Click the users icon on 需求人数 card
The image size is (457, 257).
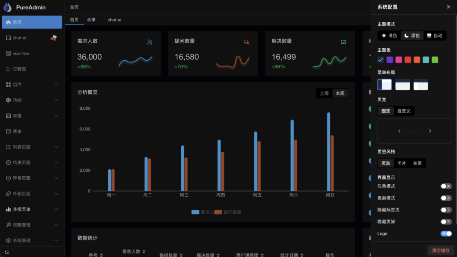[x=150, y=42]
